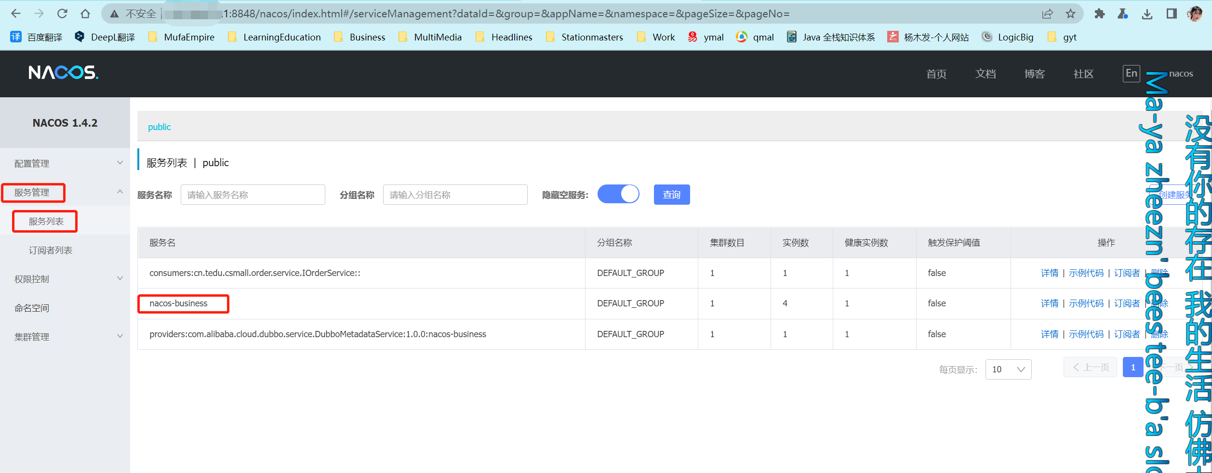
Task: Click the browser back arrow
Action: 16,13
